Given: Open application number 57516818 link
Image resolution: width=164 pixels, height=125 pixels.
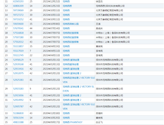Looking at the screenshot, I should (18, 33).
